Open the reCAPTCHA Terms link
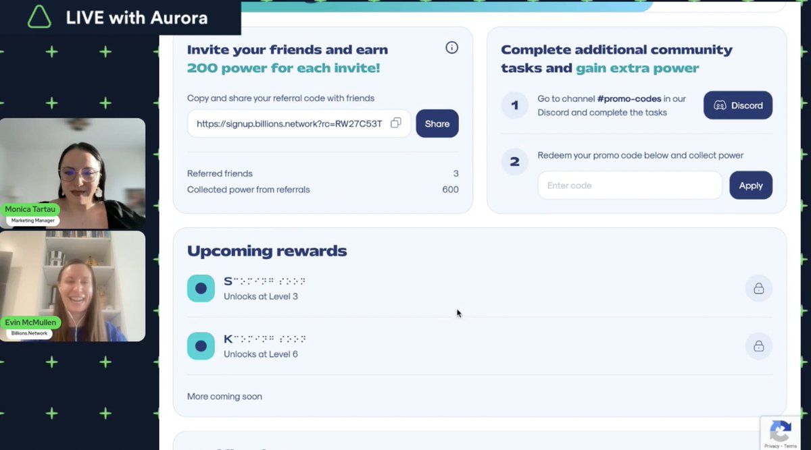The height and width of the screenshot is (450, 811). 790,446
